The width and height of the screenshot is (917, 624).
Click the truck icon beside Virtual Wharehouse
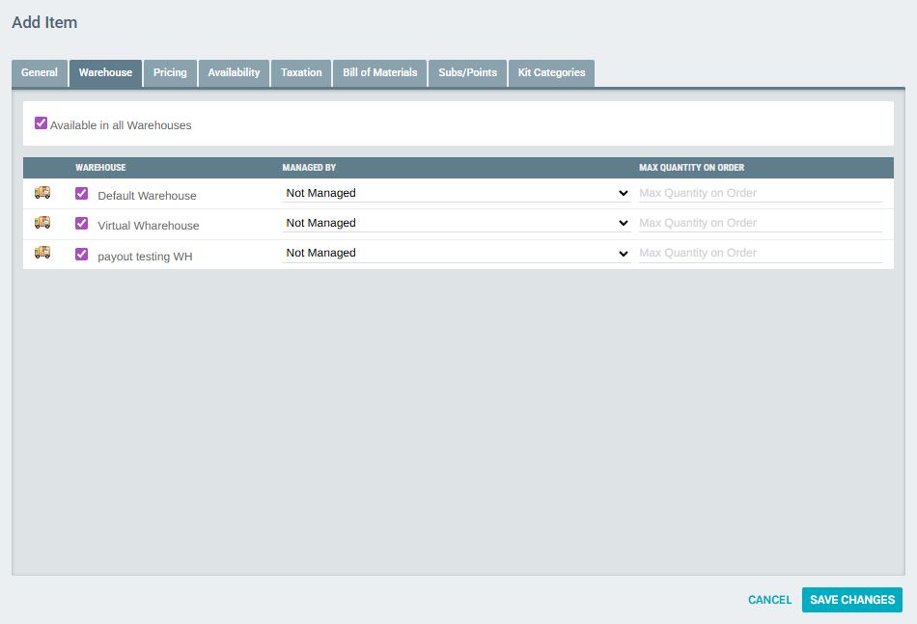[42, 223]
